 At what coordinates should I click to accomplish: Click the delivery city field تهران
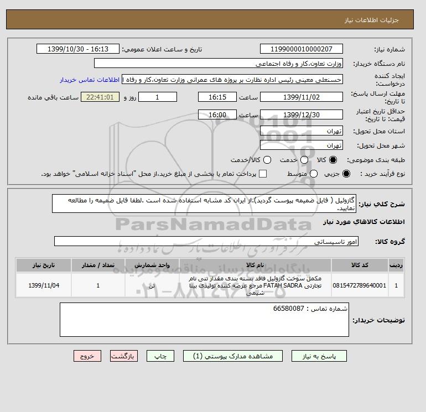pyautogui.click(x=302, y=145)
